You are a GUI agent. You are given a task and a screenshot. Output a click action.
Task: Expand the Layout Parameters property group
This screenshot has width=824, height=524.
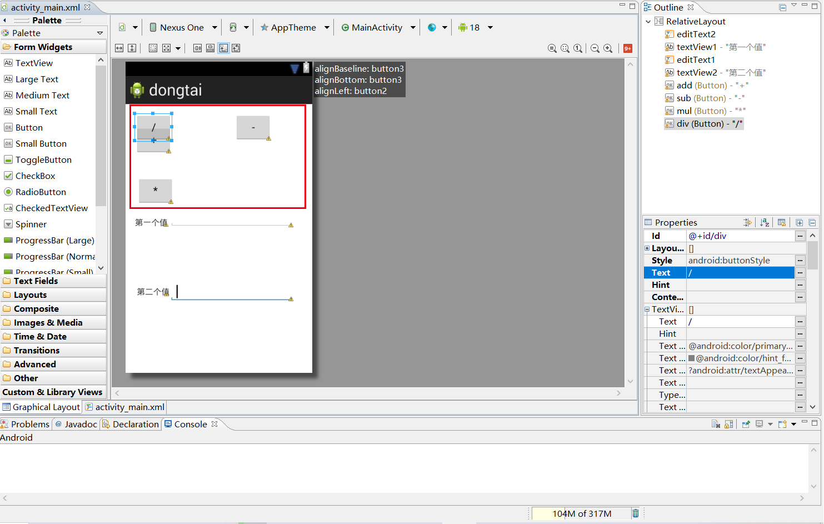click(x=647, y=248)
